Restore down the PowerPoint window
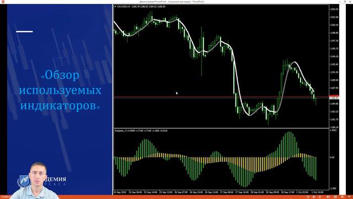Screen dimensions: 353x199 (345, 2)
